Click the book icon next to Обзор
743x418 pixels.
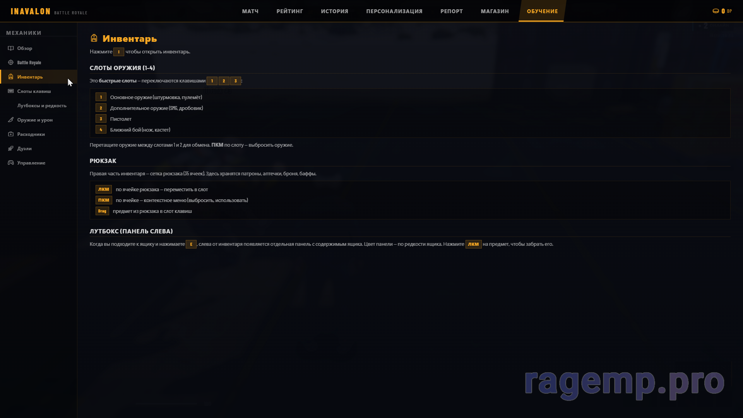point(11,48)
